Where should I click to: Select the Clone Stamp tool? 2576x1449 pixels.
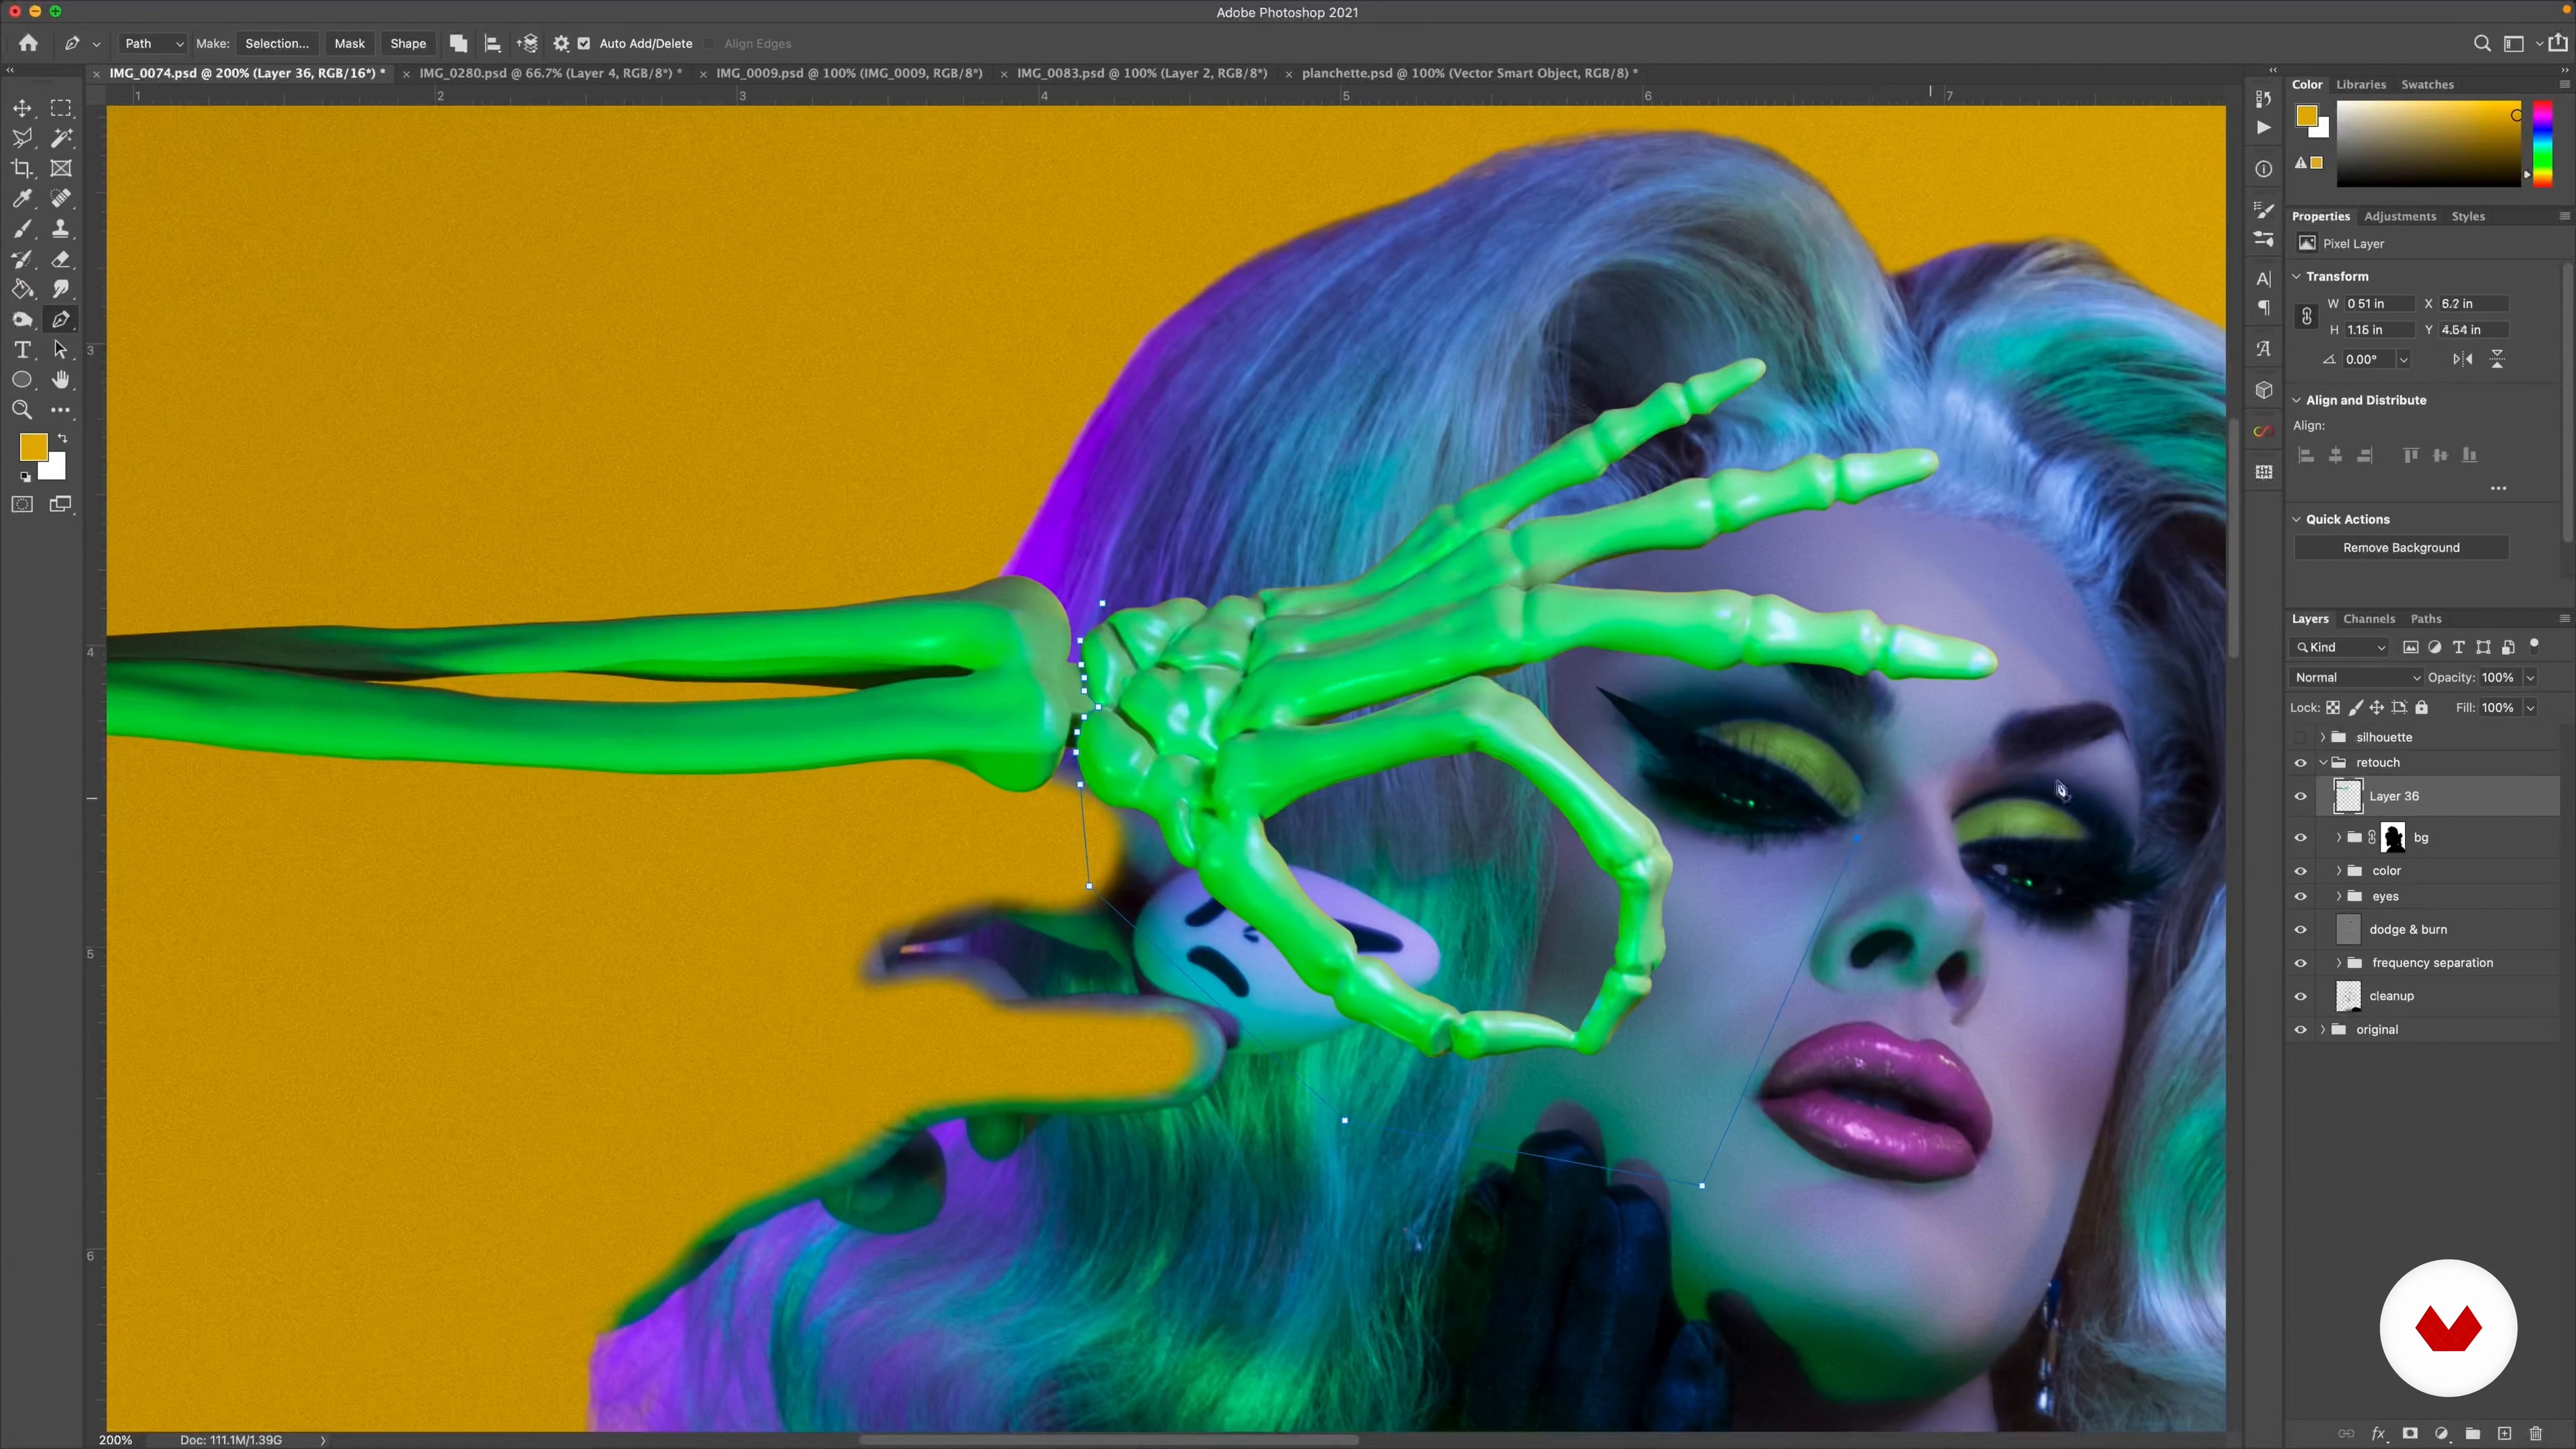(x=61, y=229)
